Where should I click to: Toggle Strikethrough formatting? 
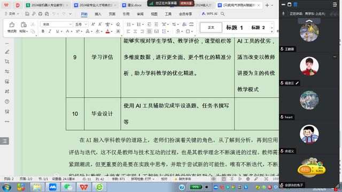[x=68, y=31]
